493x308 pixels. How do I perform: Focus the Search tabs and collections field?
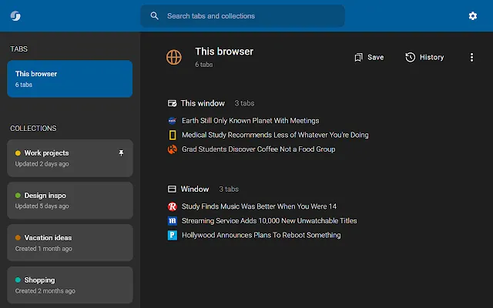(243, 15)
